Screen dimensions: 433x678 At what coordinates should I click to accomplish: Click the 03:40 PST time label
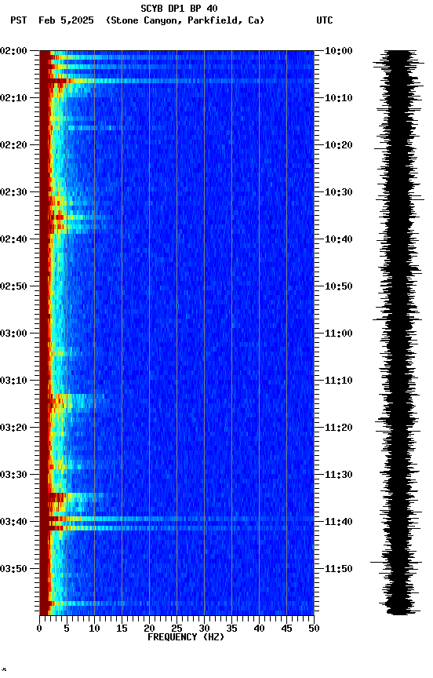13,522
